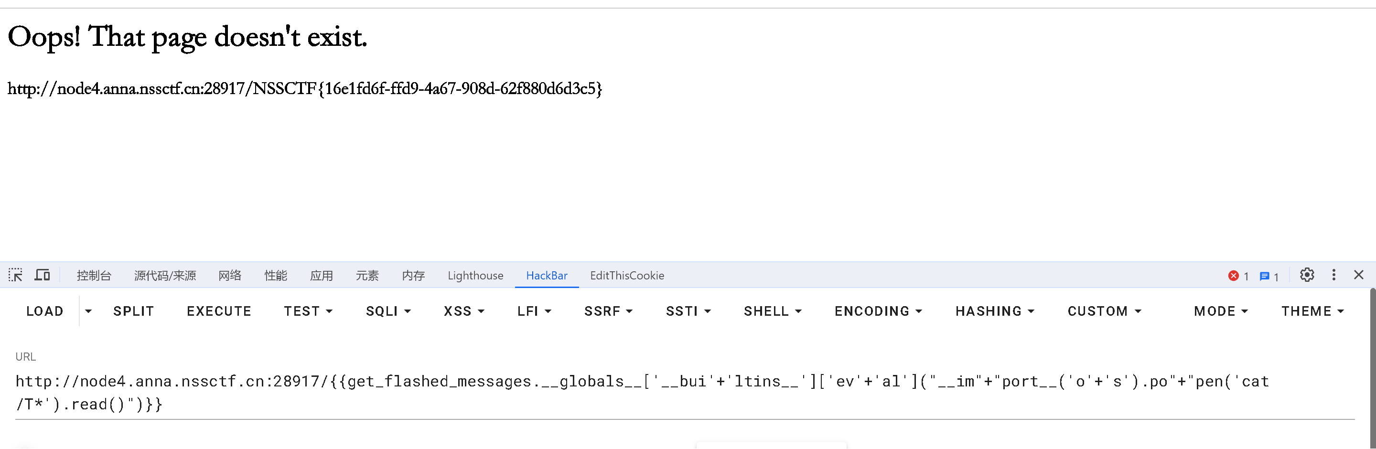This screenshot has height=449, width=1376.
Task: Select the HackBar tab
Action: click(x=547, y=276)
